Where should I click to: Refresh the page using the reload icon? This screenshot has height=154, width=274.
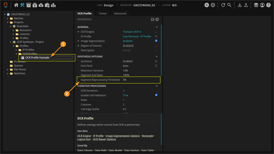pos(223,5)
